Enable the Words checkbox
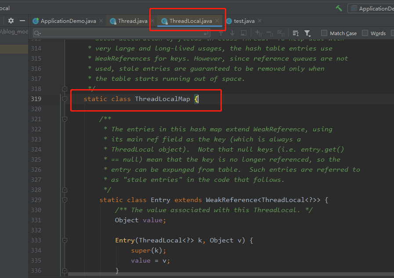This screenshot has height=278, width=394. (x=365, y=33)
